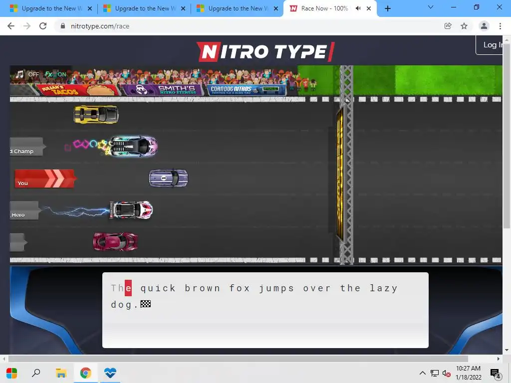Viewport: 511px width, 383px height.
Task: Go forward in browser history
Action: (27, 26)
